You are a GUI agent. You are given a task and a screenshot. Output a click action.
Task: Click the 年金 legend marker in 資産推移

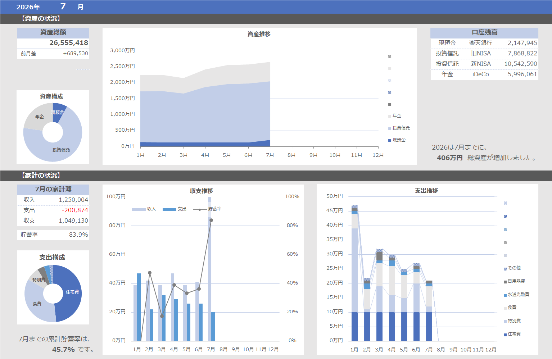click(x=390, y=117)
